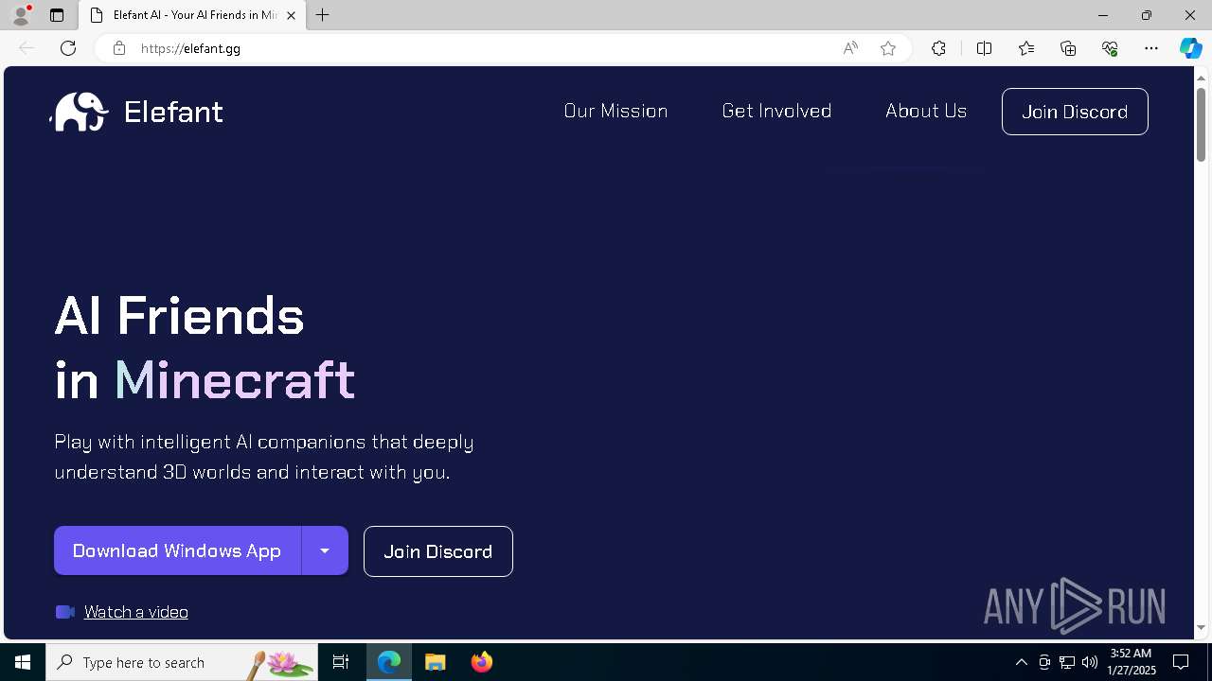Open Edge Settings and more menu
This screenshot has width=1212, height=681.
[x=1151, y=48]
